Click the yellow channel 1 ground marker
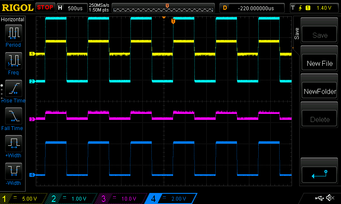The width and height of the screenshot is (341, 204). pos(32,54)
